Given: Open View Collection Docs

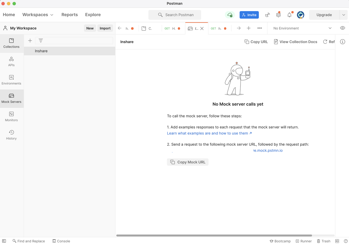Looking at the screenshot, I should coord(296,42).
